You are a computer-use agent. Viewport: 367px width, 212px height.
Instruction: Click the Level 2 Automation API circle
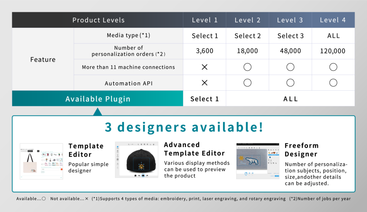click(x=247, y=83)
